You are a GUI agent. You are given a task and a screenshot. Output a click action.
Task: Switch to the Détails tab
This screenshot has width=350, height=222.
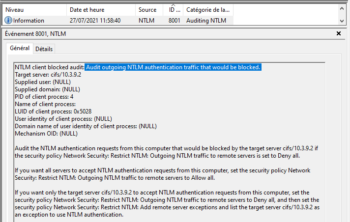44,49
